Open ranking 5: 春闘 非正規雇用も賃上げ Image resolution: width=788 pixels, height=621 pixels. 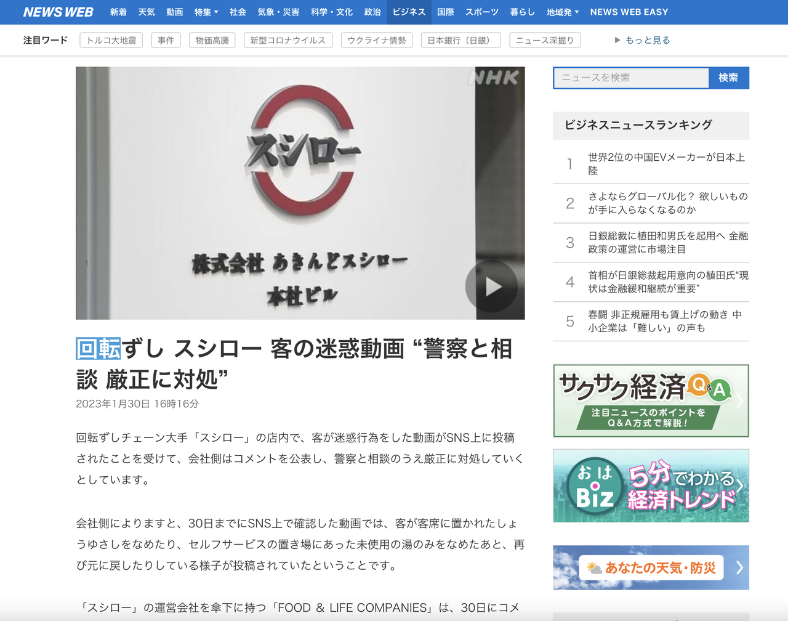click(651, 322)
